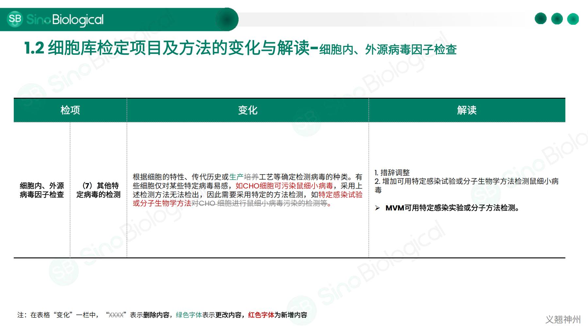Select the 检项 table column header
The image size is (588, 330).
70,110
